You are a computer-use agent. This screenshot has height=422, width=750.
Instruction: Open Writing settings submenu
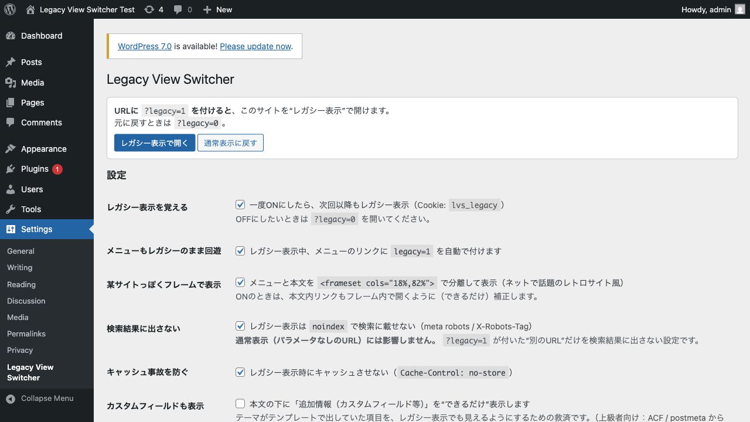pyautogui.click(x=47, y=267)
